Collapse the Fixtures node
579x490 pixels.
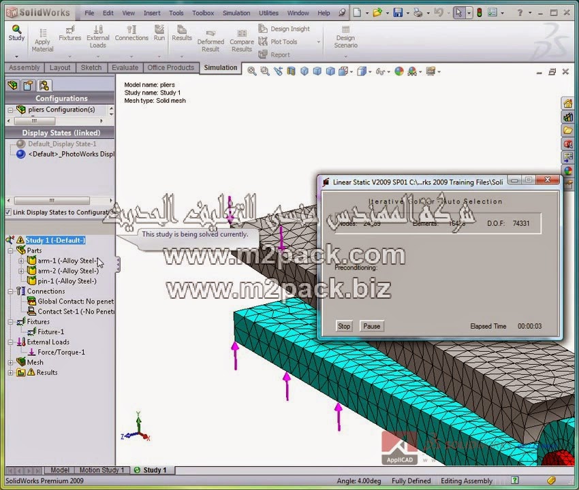pos(10,322)
